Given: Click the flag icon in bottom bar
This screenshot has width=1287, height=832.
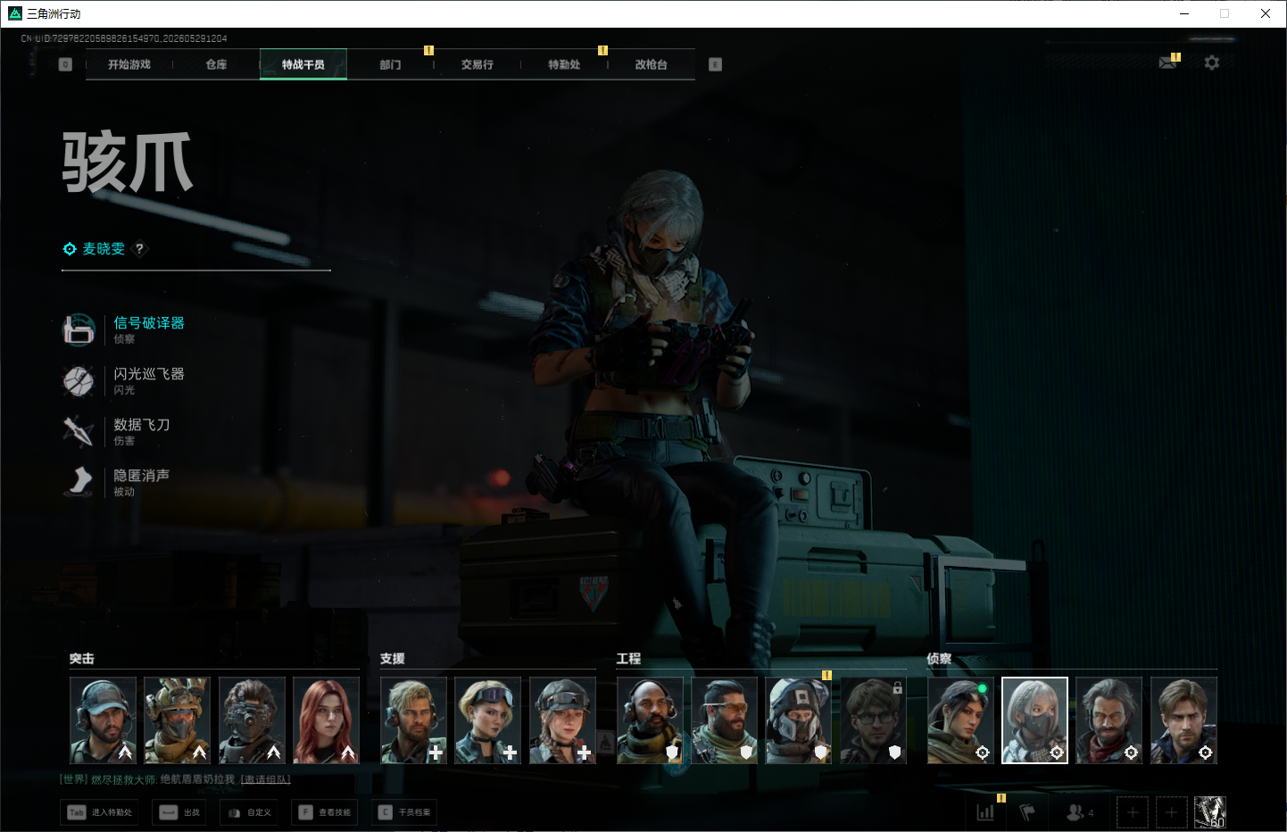Looking at the screenshot, I should click(1027, 812).
